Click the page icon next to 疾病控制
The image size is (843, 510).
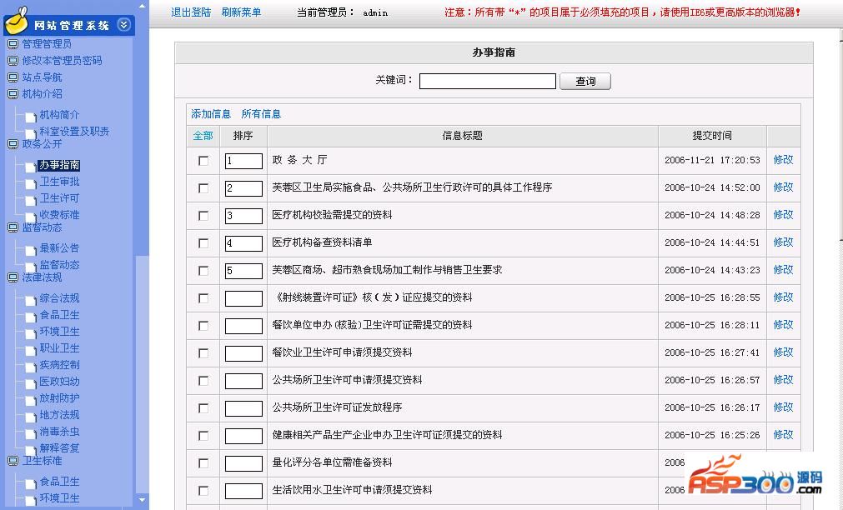(31, 367)
